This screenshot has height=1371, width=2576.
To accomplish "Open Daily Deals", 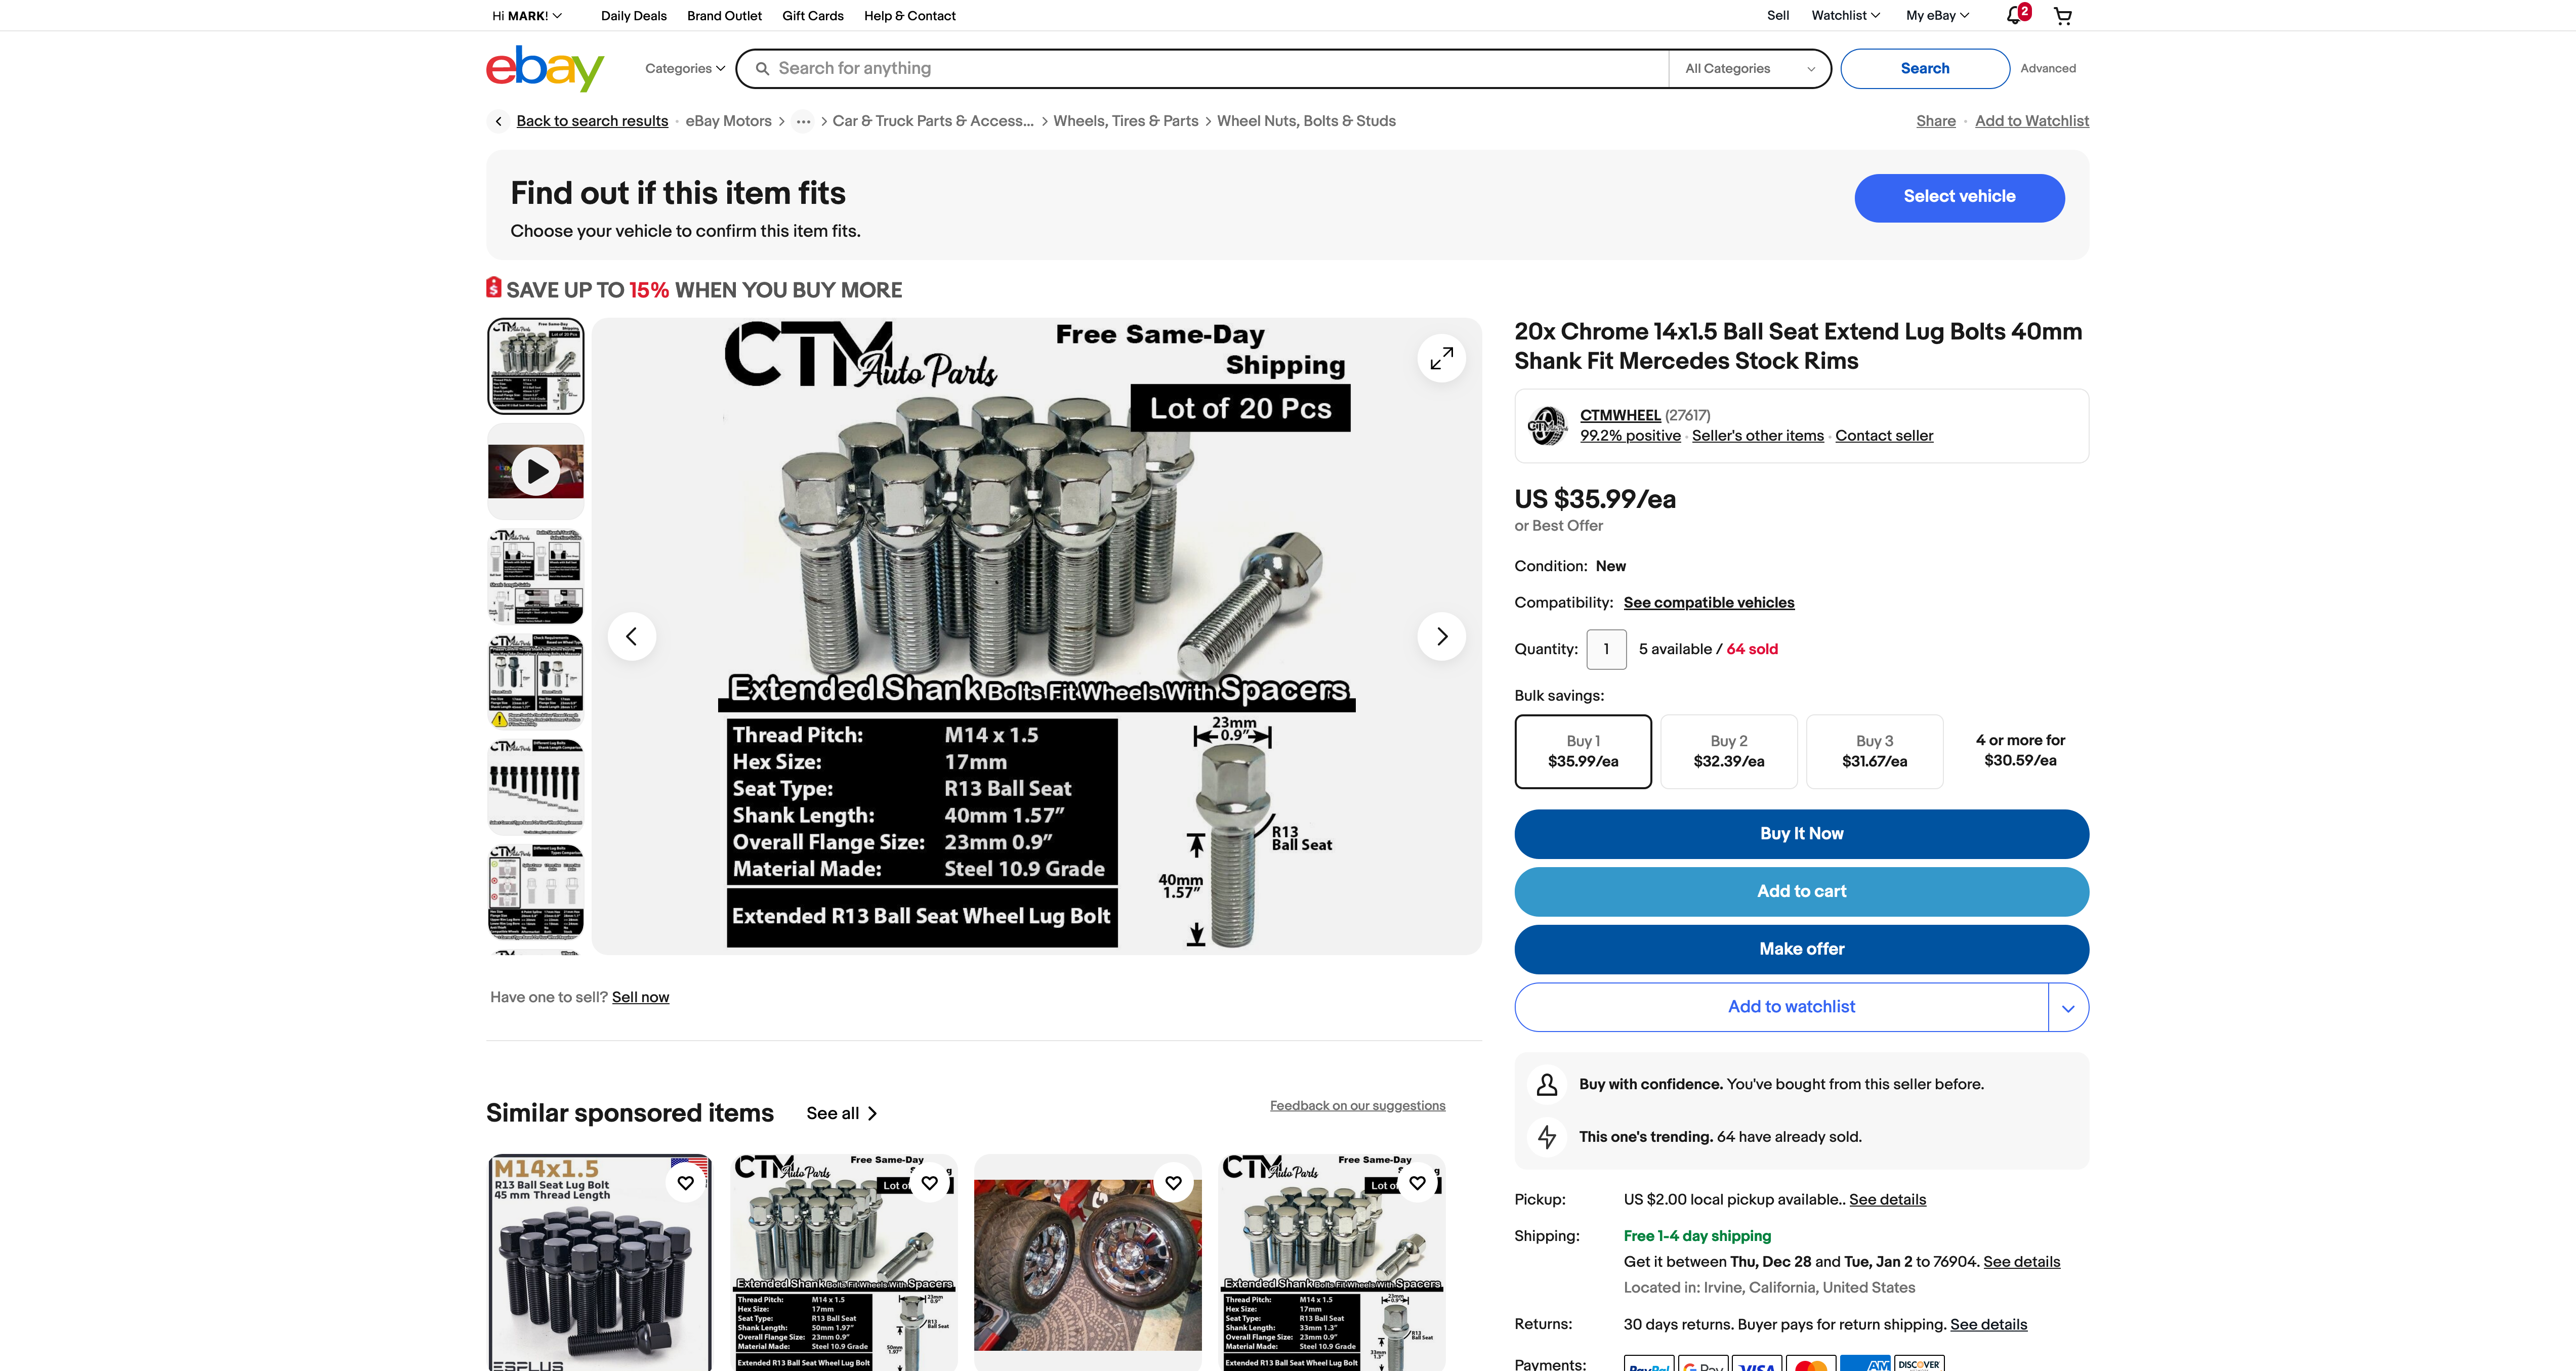I will point(634,16).
